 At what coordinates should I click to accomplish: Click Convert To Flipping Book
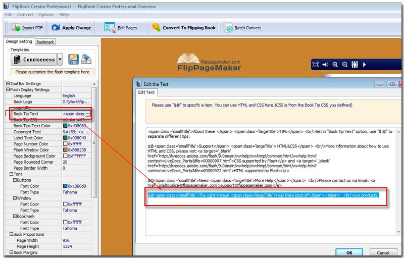click(183, 28)
